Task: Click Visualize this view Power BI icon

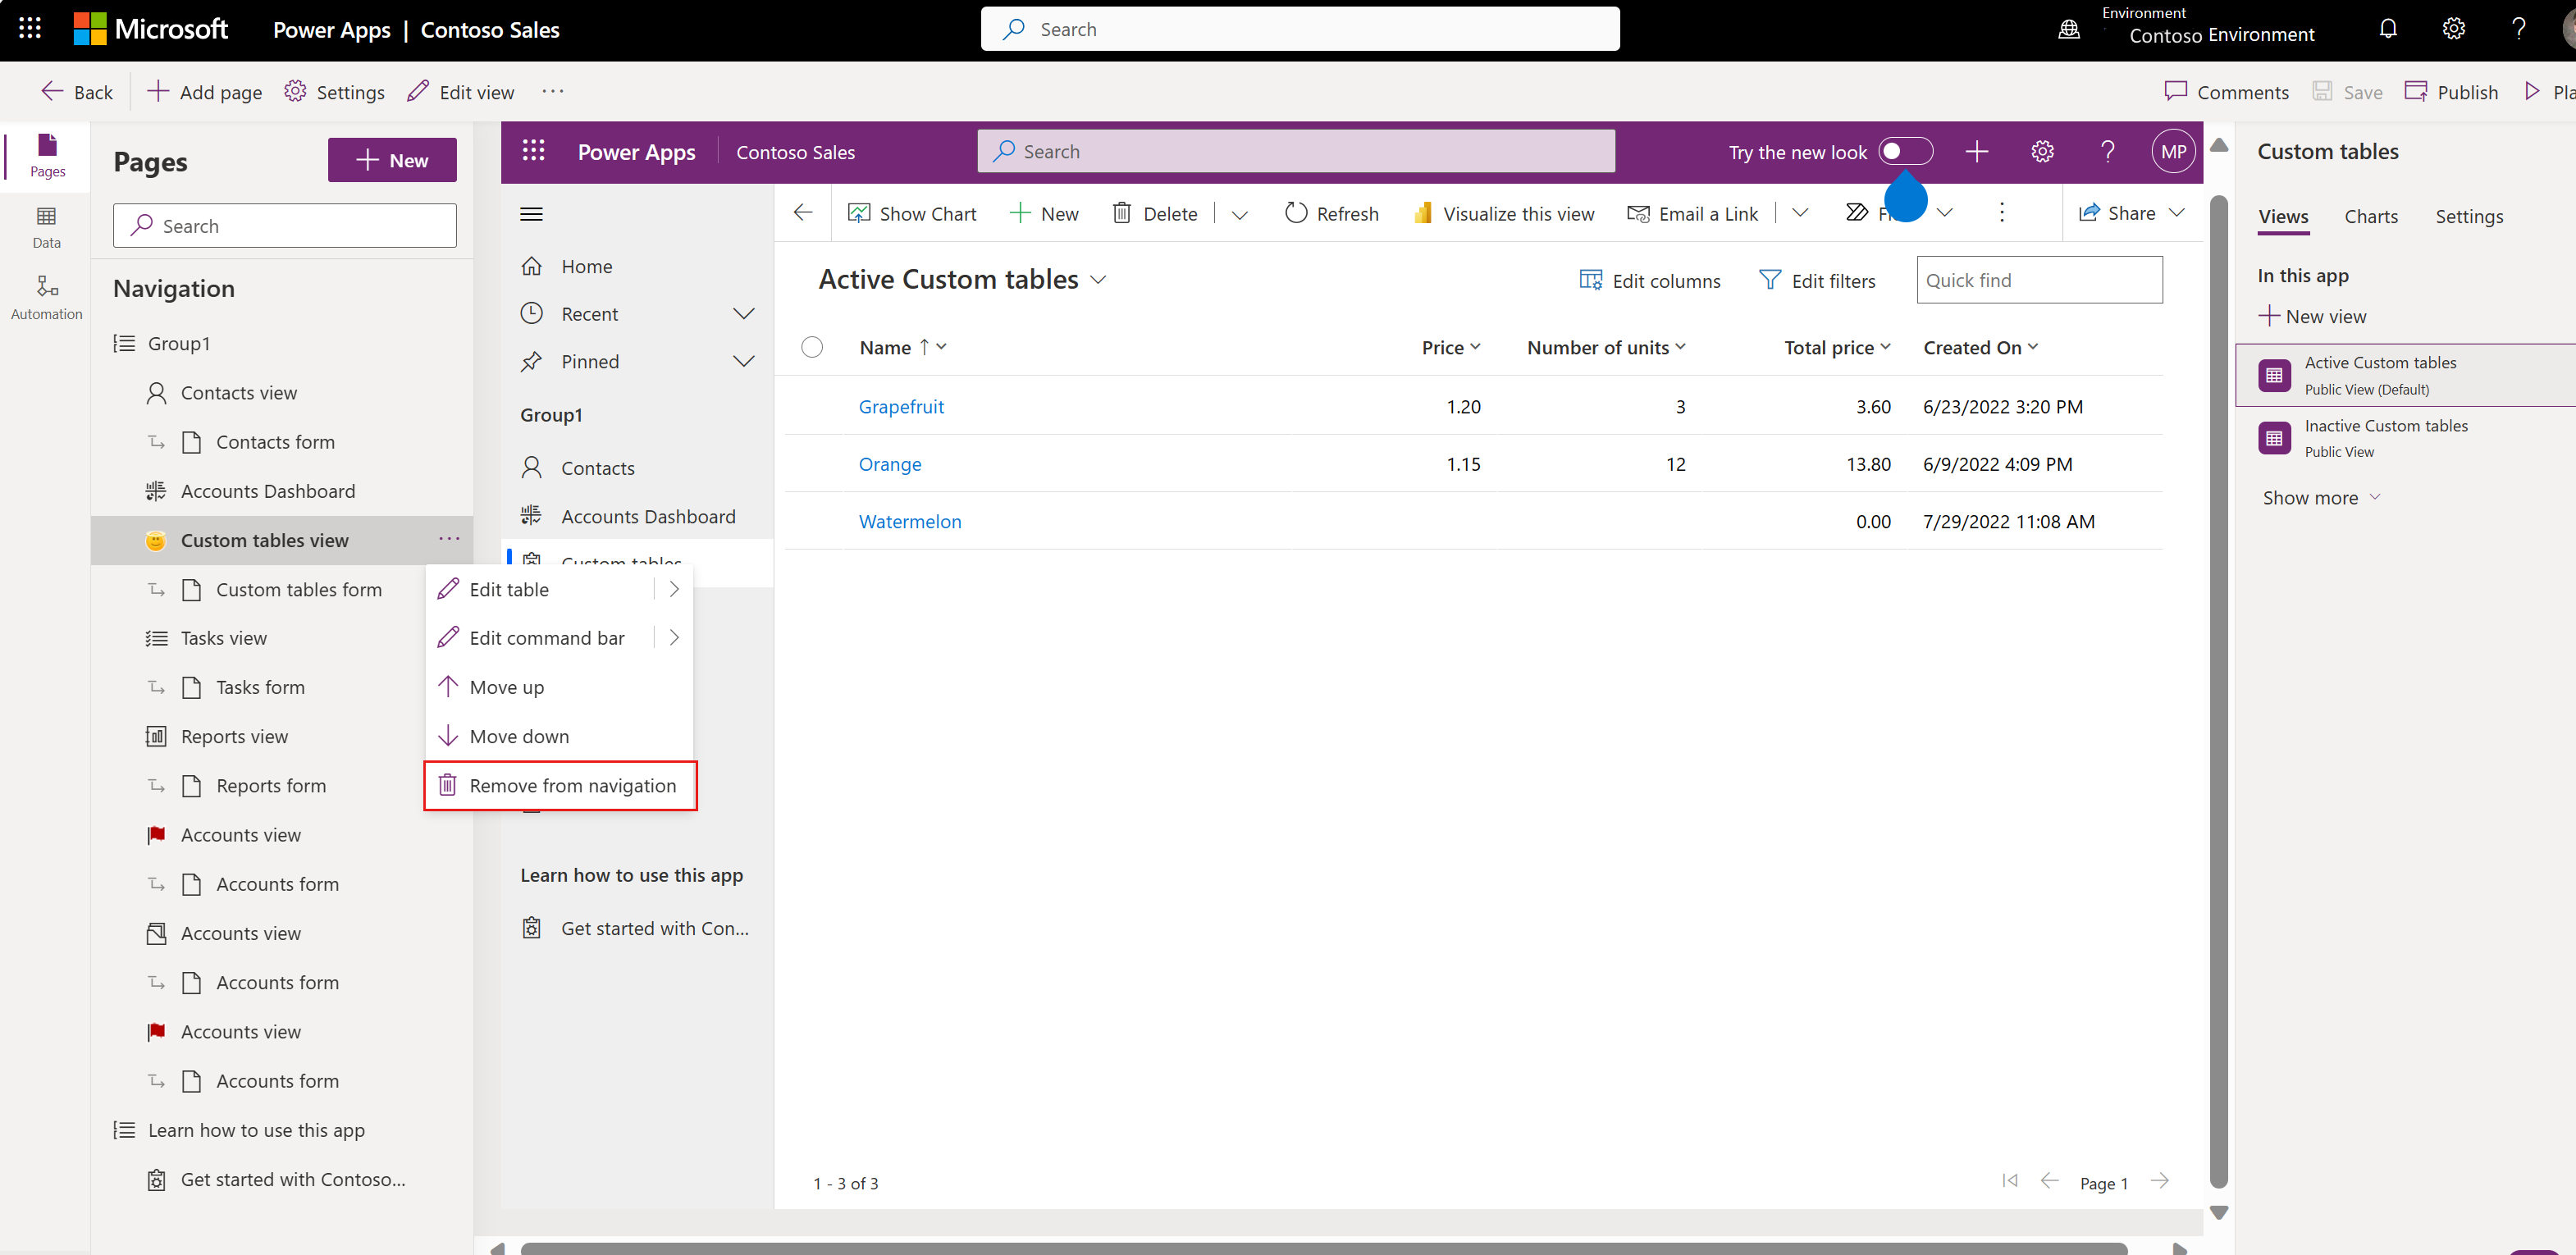Action: (1422, 213)
